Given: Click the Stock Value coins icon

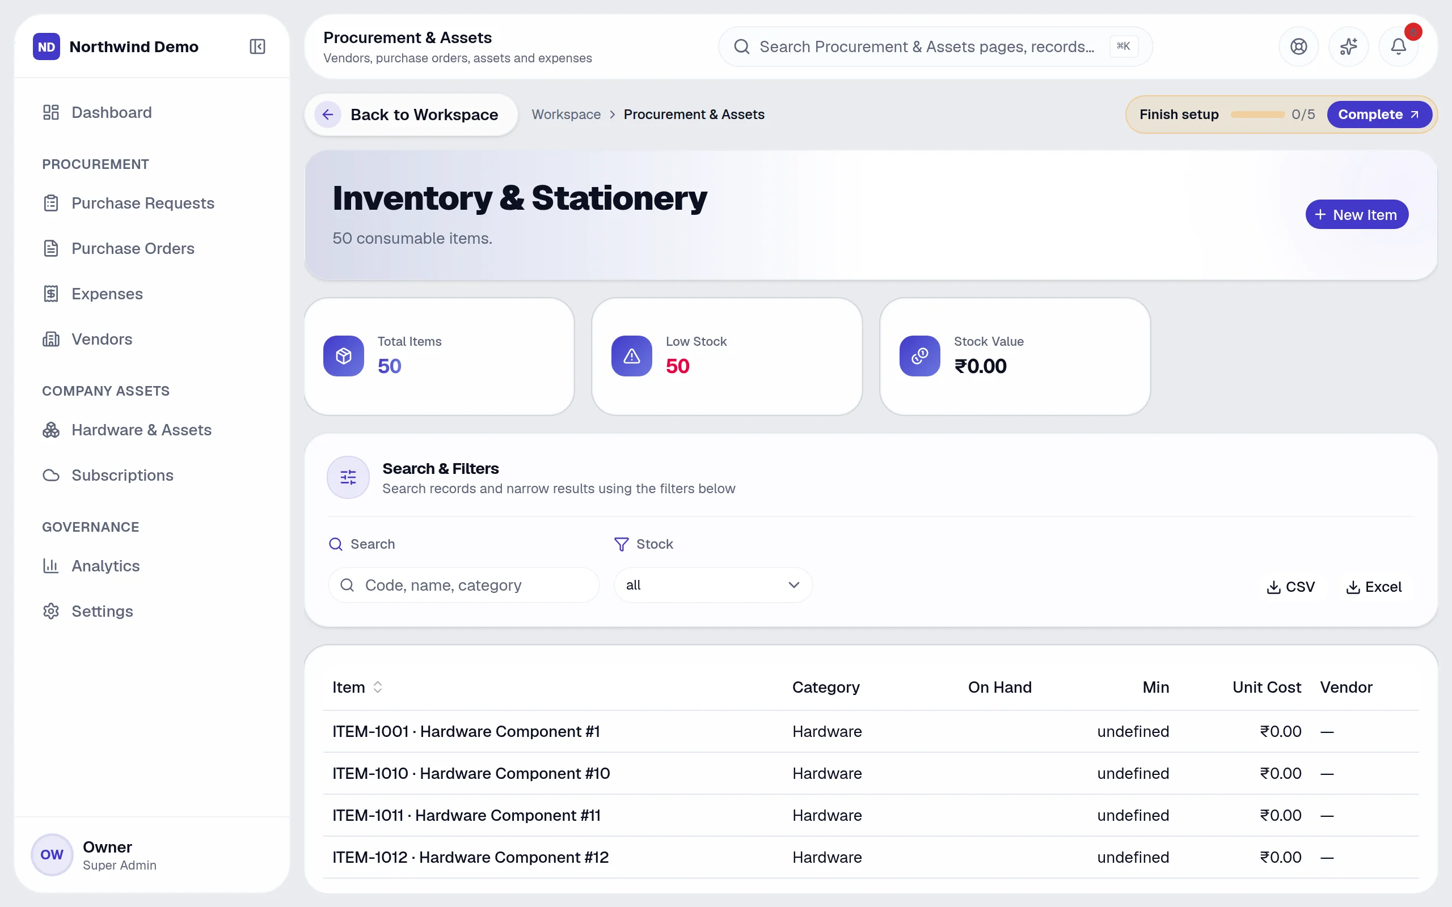Looking at the screenshot, I should coord(920,356).
